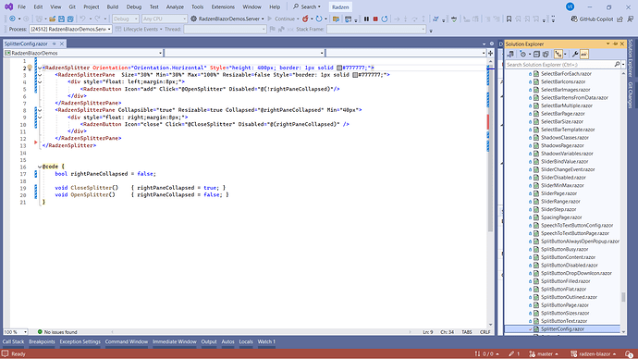This screenshot has height=359, width=638.
Task: Click the No issues found indicator
Action: pyautogui.click(x=57, y=332)
